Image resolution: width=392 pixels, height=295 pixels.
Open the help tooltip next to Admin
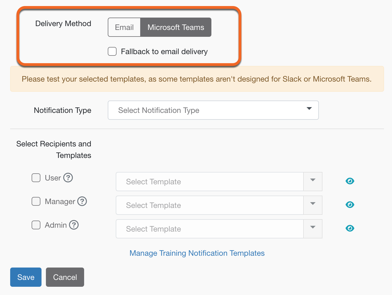click(74, 225)
